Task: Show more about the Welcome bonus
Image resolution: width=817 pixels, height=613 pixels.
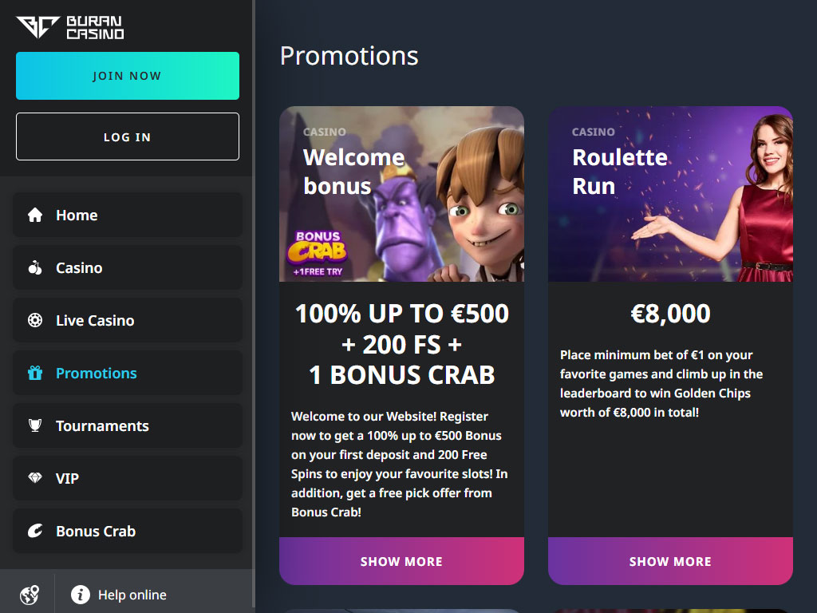Action: click(402, 561)
